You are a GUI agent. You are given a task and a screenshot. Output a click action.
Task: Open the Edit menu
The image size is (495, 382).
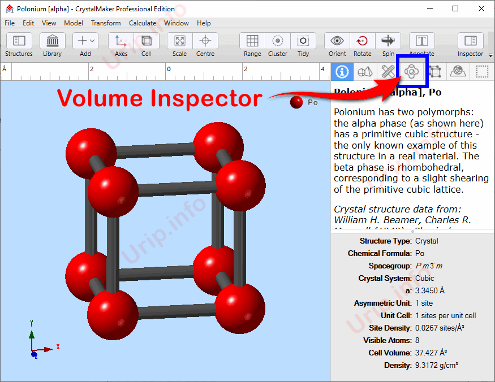pyautogui.click(x=28, y=23)
